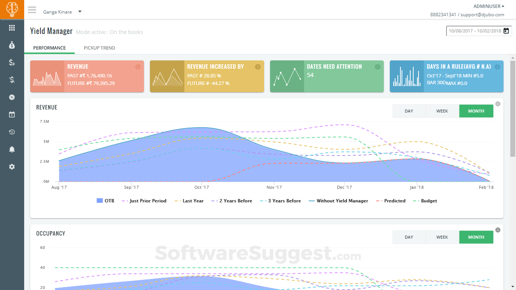The image size is (516, 290).
Task: Open notifications via the bell icon
Action: pyautogui.click(x=12, y=149)
